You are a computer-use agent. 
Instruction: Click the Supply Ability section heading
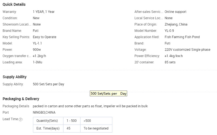pyautogui.click(x=15, y=77)
